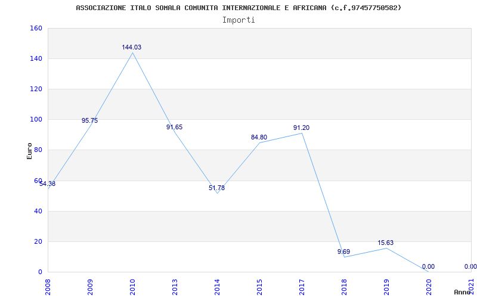Click the 40 y-axis tick label

point(38,211)
